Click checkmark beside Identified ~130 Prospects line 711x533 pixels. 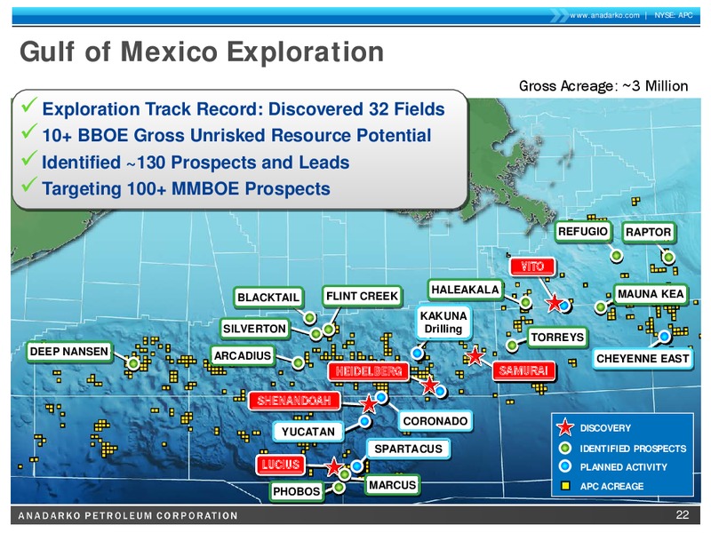[29, 158]
